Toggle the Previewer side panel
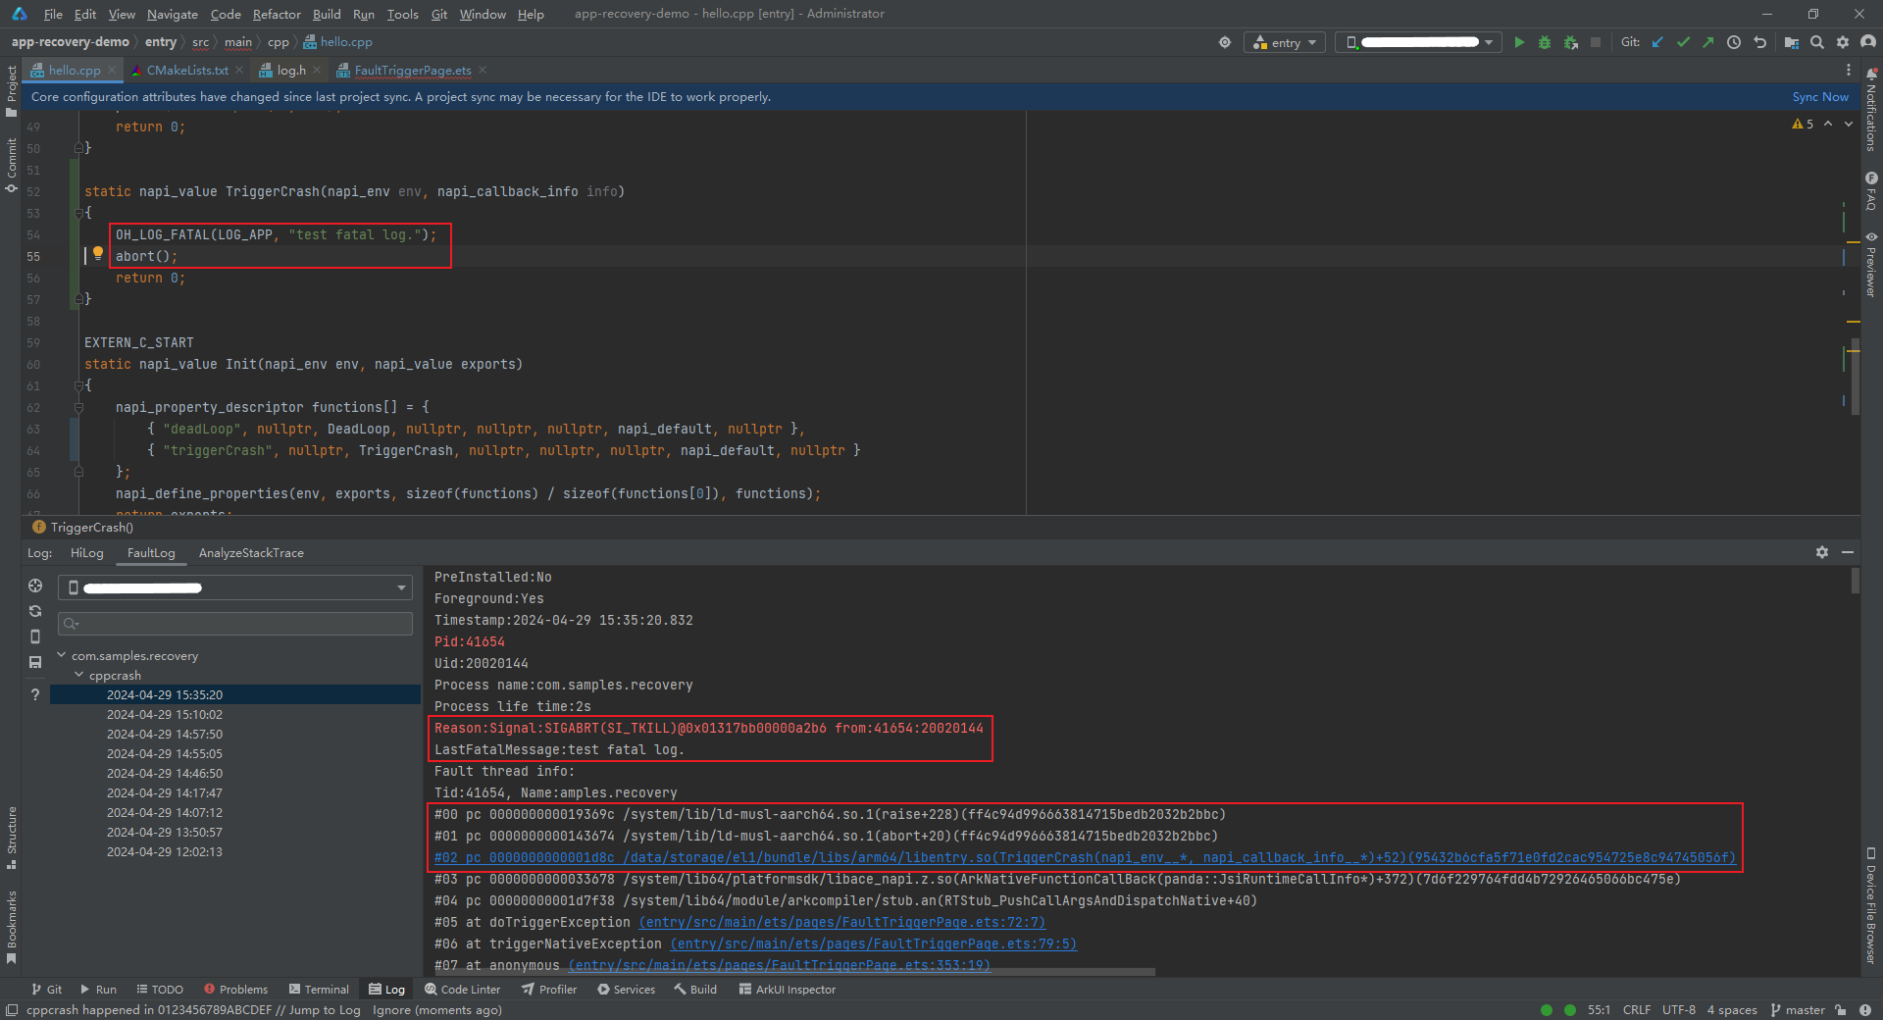This screenshot has height=1020, width=1883. pos(1871,265)
